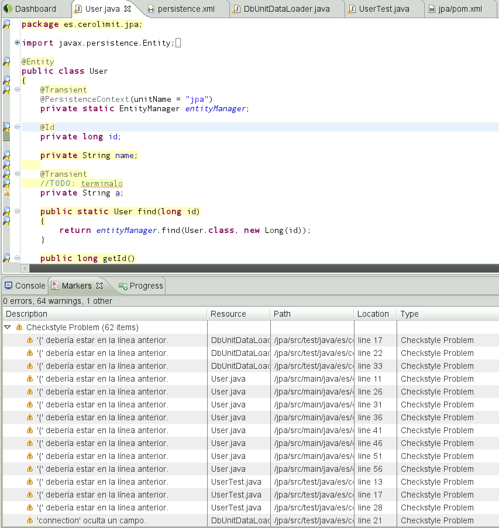
Task: Sort markers by Location column
Action: (375, 314)
